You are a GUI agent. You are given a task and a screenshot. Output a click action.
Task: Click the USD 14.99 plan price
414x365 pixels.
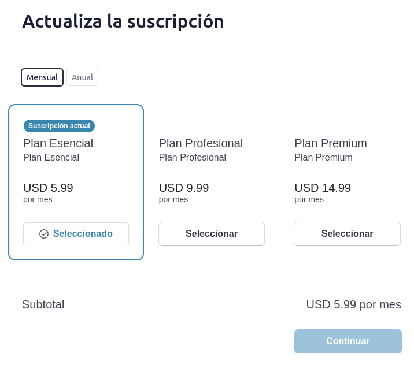pos(323,188)
